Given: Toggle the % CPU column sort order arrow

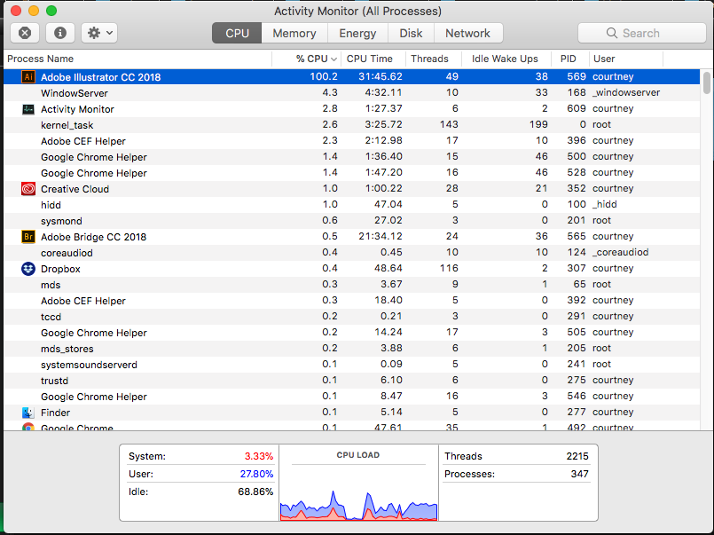Looking at the screenshot, I should click(x=333, y=59).
